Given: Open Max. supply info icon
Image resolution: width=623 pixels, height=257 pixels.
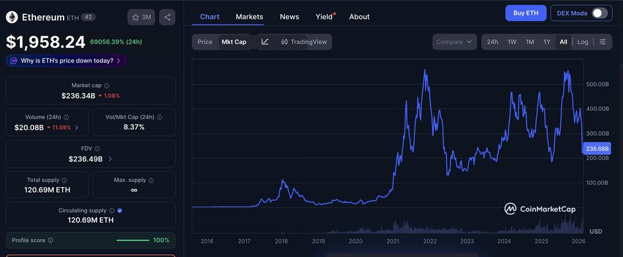Looking at the screenshot, I should pyautogui.click(x=151, y=180).
